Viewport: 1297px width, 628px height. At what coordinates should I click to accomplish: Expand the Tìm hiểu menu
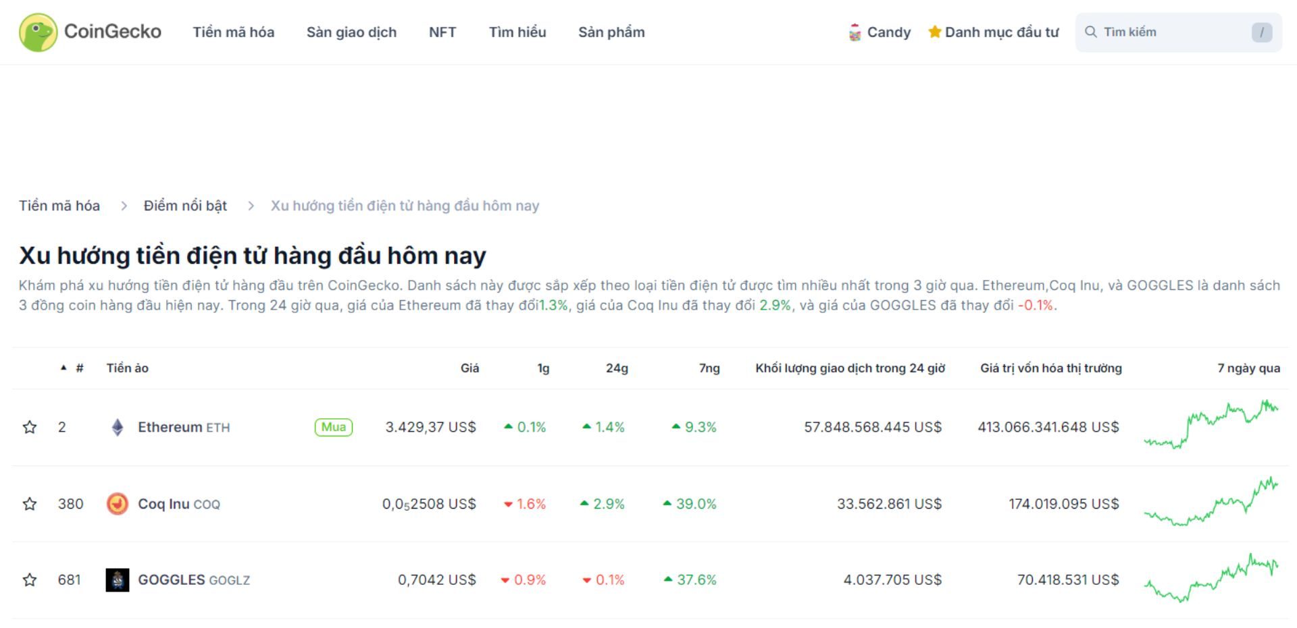pyautogui.click(x=517, y=32)
